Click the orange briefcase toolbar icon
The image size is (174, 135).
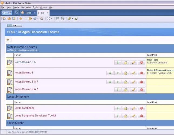(9, 19)
